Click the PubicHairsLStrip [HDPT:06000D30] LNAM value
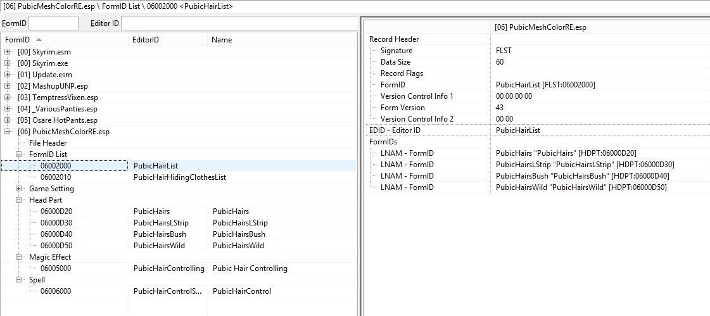Viewport: 710px width, 316px height. 585,165
